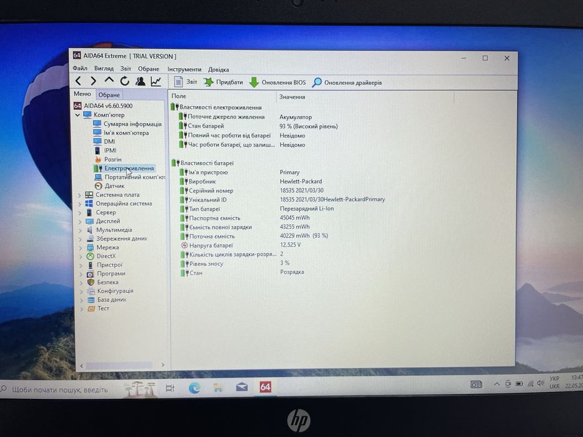Open the Звіт menu in menu bar
The width and height of the screenshot is (583, 437).
126,69
